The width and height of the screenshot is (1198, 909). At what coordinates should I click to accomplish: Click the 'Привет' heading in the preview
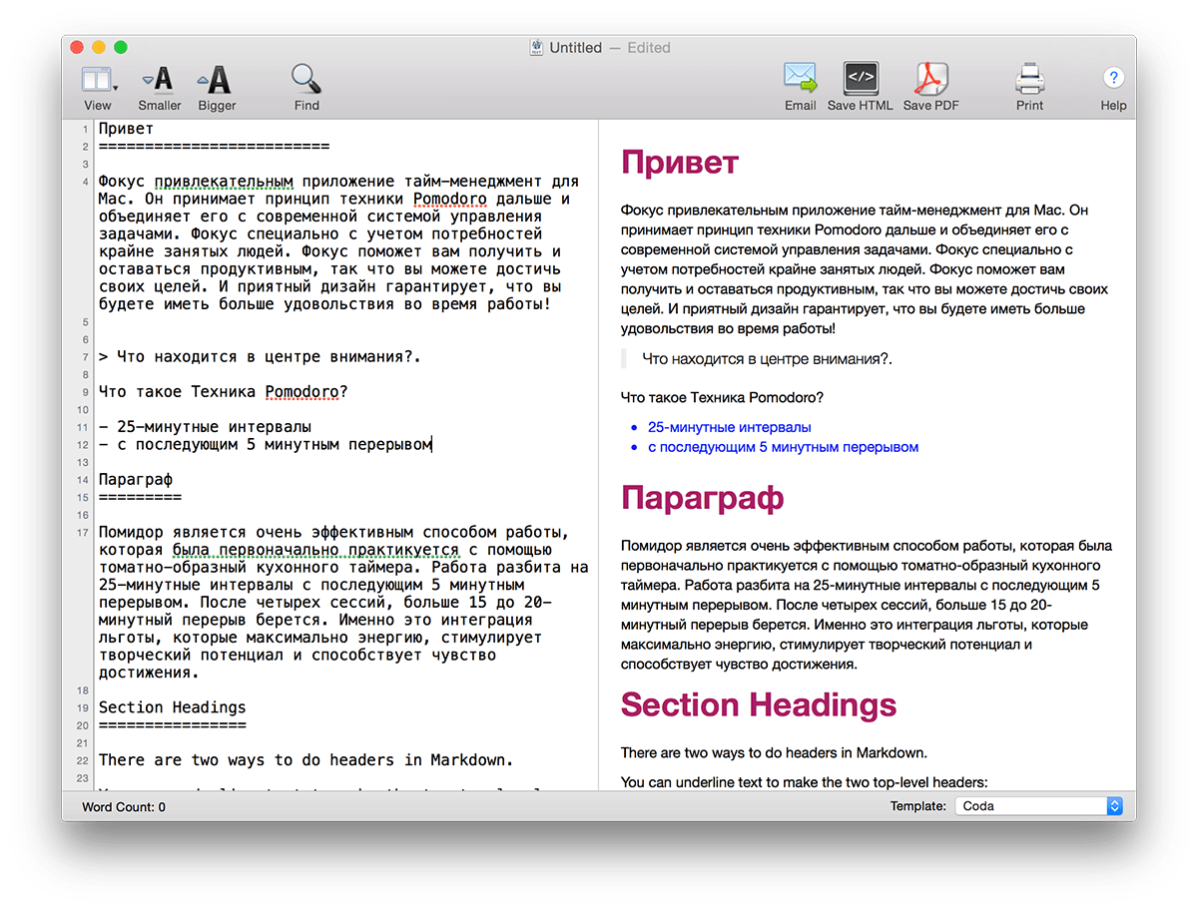tap(680, 162)
